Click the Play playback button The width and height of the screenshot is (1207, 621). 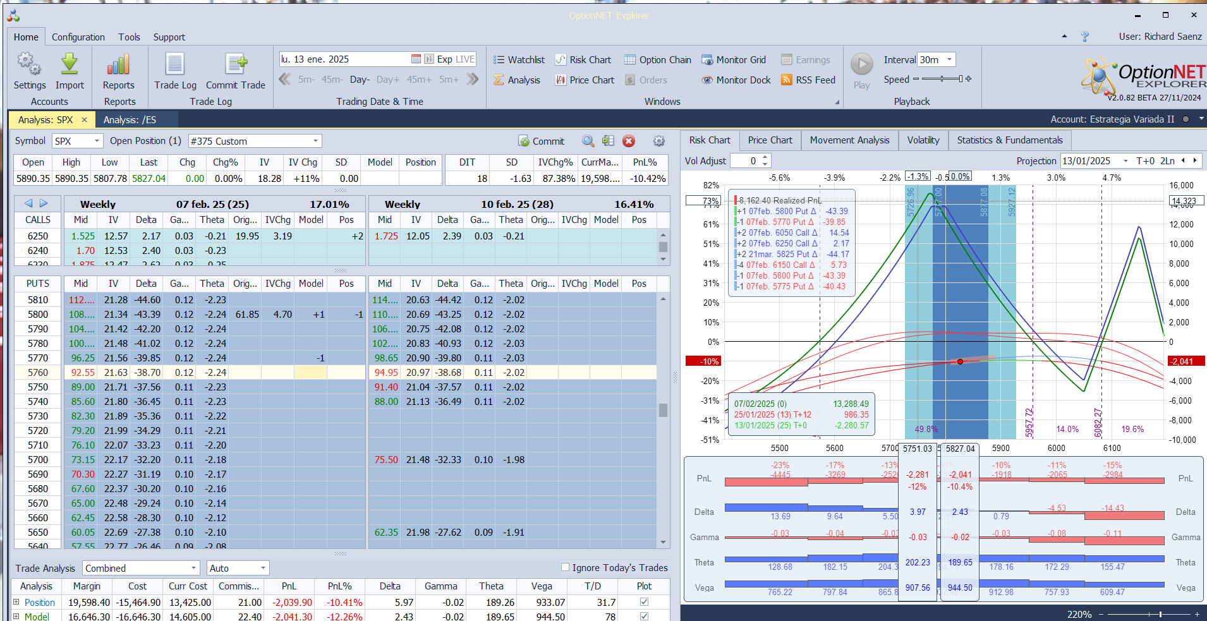(x=862, y=64)
